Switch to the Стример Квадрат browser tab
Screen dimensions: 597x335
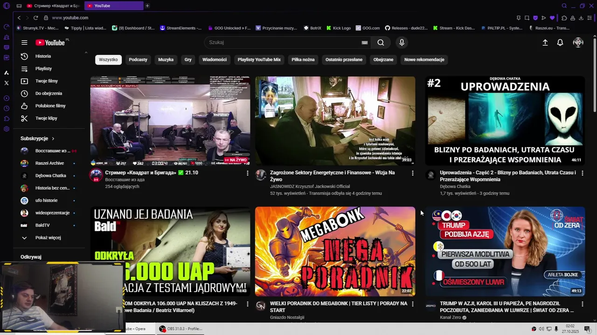(53, 6)
